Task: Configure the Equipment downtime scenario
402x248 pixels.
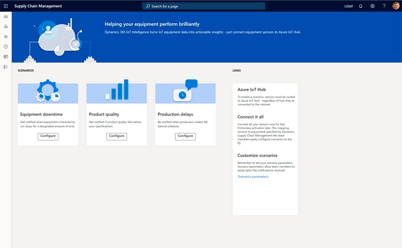Action: [x=48, y=136]
